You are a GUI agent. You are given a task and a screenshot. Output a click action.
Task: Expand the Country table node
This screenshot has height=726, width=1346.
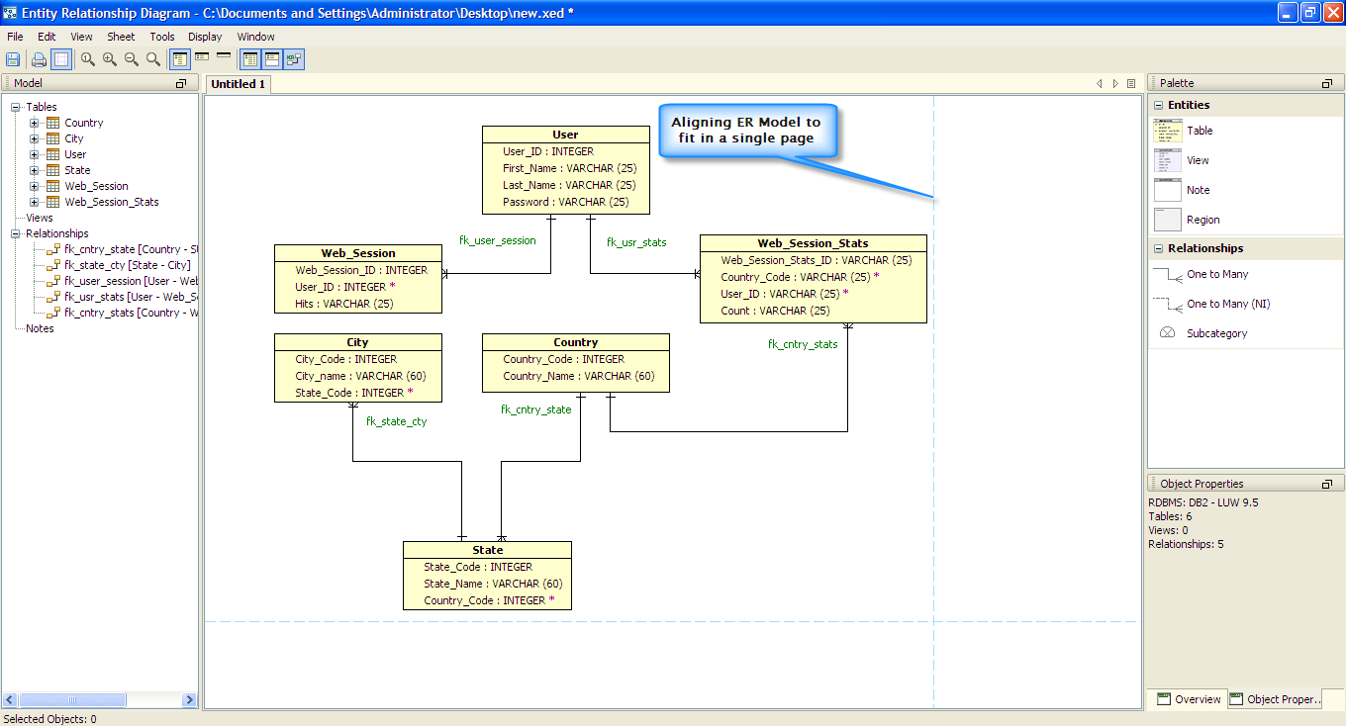coord(35,123)
